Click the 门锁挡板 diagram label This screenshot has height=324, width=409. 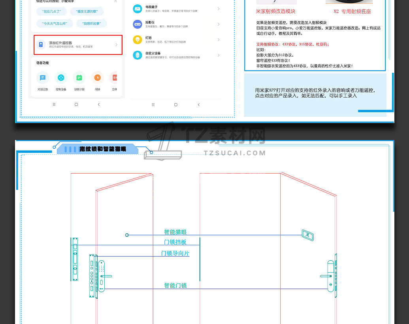(175, 242)
